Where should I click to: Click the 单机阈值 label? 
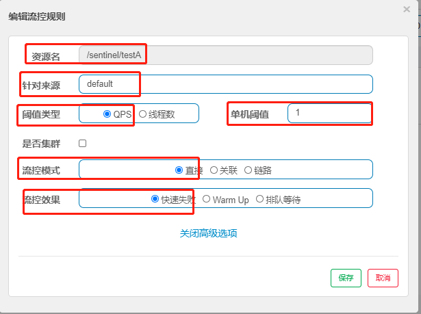(250, 115)
